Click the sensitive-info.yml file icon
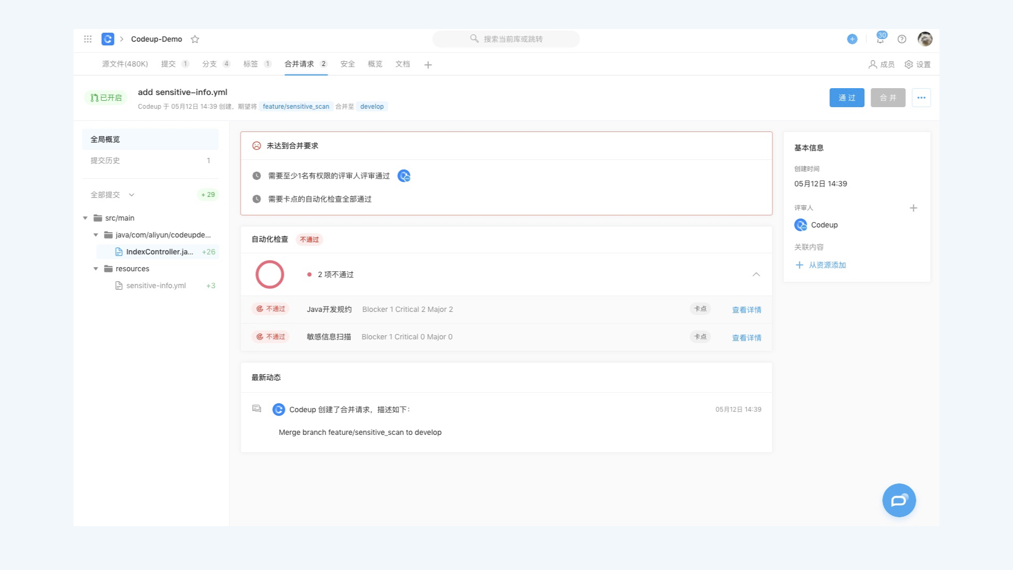 point(119,286)
